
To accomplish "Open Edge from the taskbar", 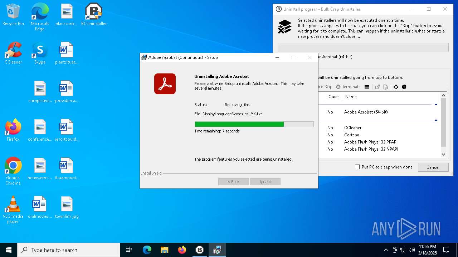I will pos(147,250).
